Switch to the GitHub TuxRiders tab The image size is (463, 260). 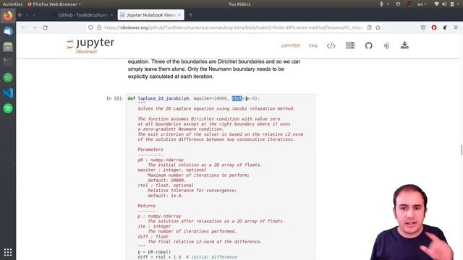click(x=82, y=14)
